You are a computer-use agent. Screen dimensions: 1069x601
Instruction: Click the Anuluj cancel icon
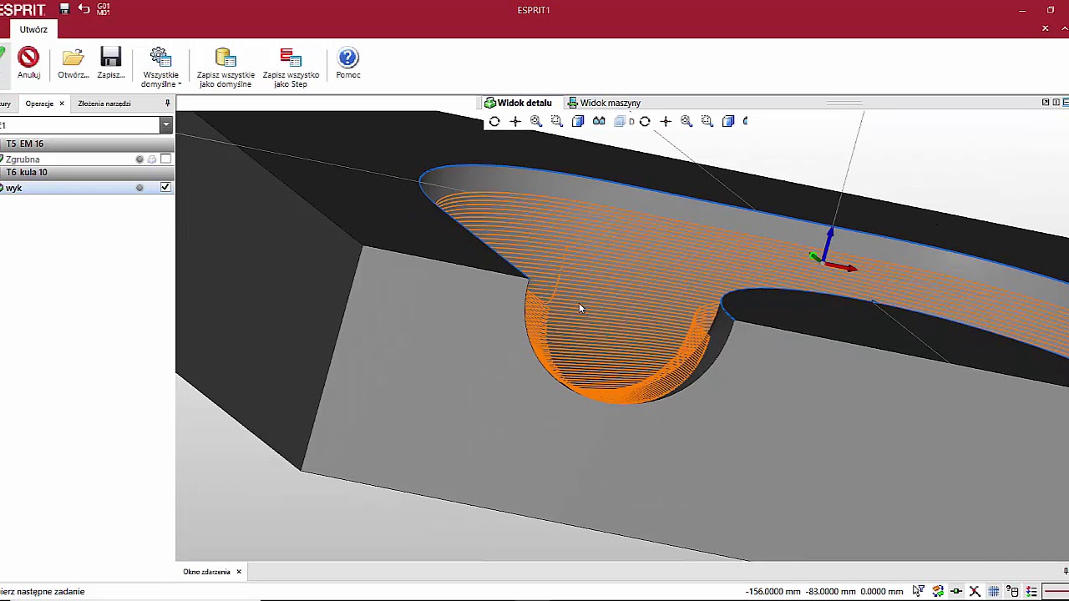point(28,58)
